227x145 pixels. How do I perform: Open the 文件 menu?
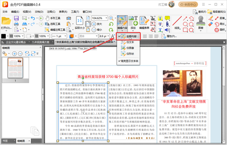[5, 12]
